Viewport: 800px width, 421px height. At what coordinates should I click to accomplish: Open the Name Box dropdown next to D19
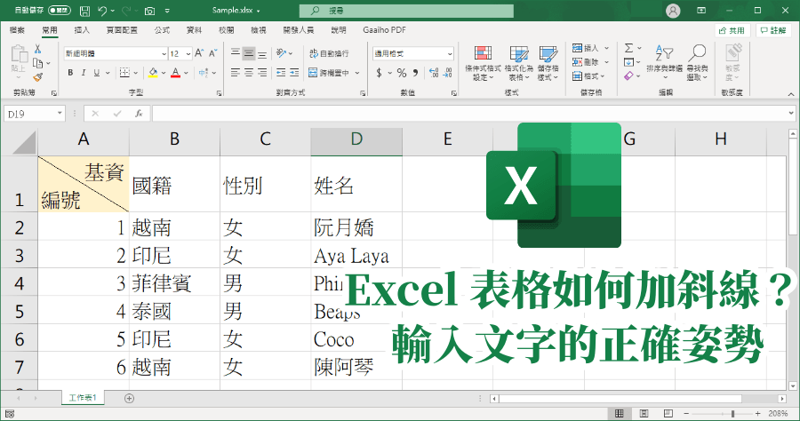[60, 113]
